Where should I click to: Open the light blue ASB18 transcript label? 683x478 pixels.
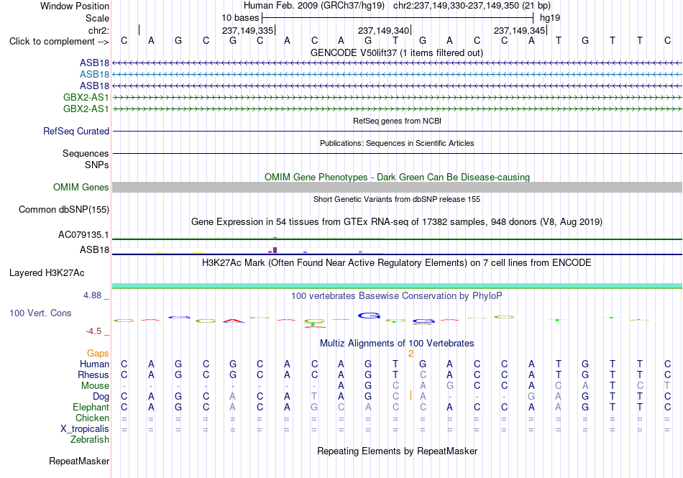(94, 75)
